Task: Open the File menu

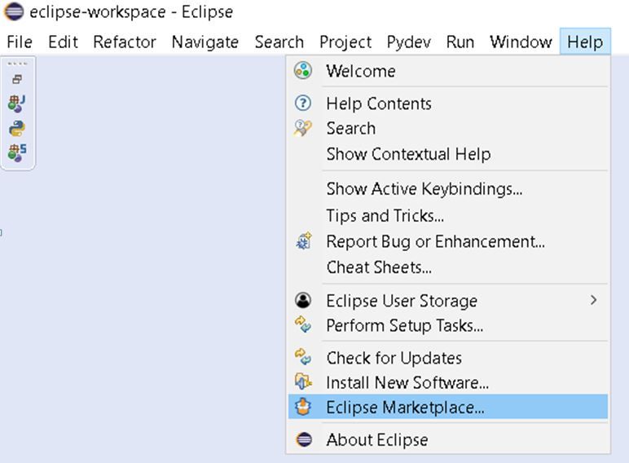Action: coord(20,42)
